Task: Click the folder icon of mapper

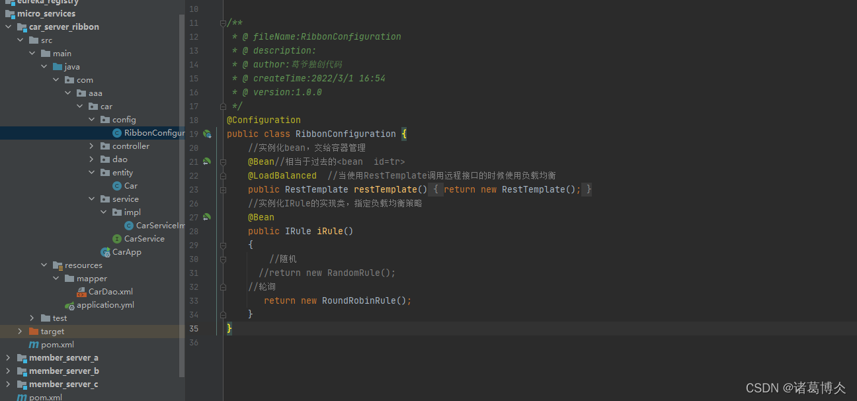Action: click(69, 279)
